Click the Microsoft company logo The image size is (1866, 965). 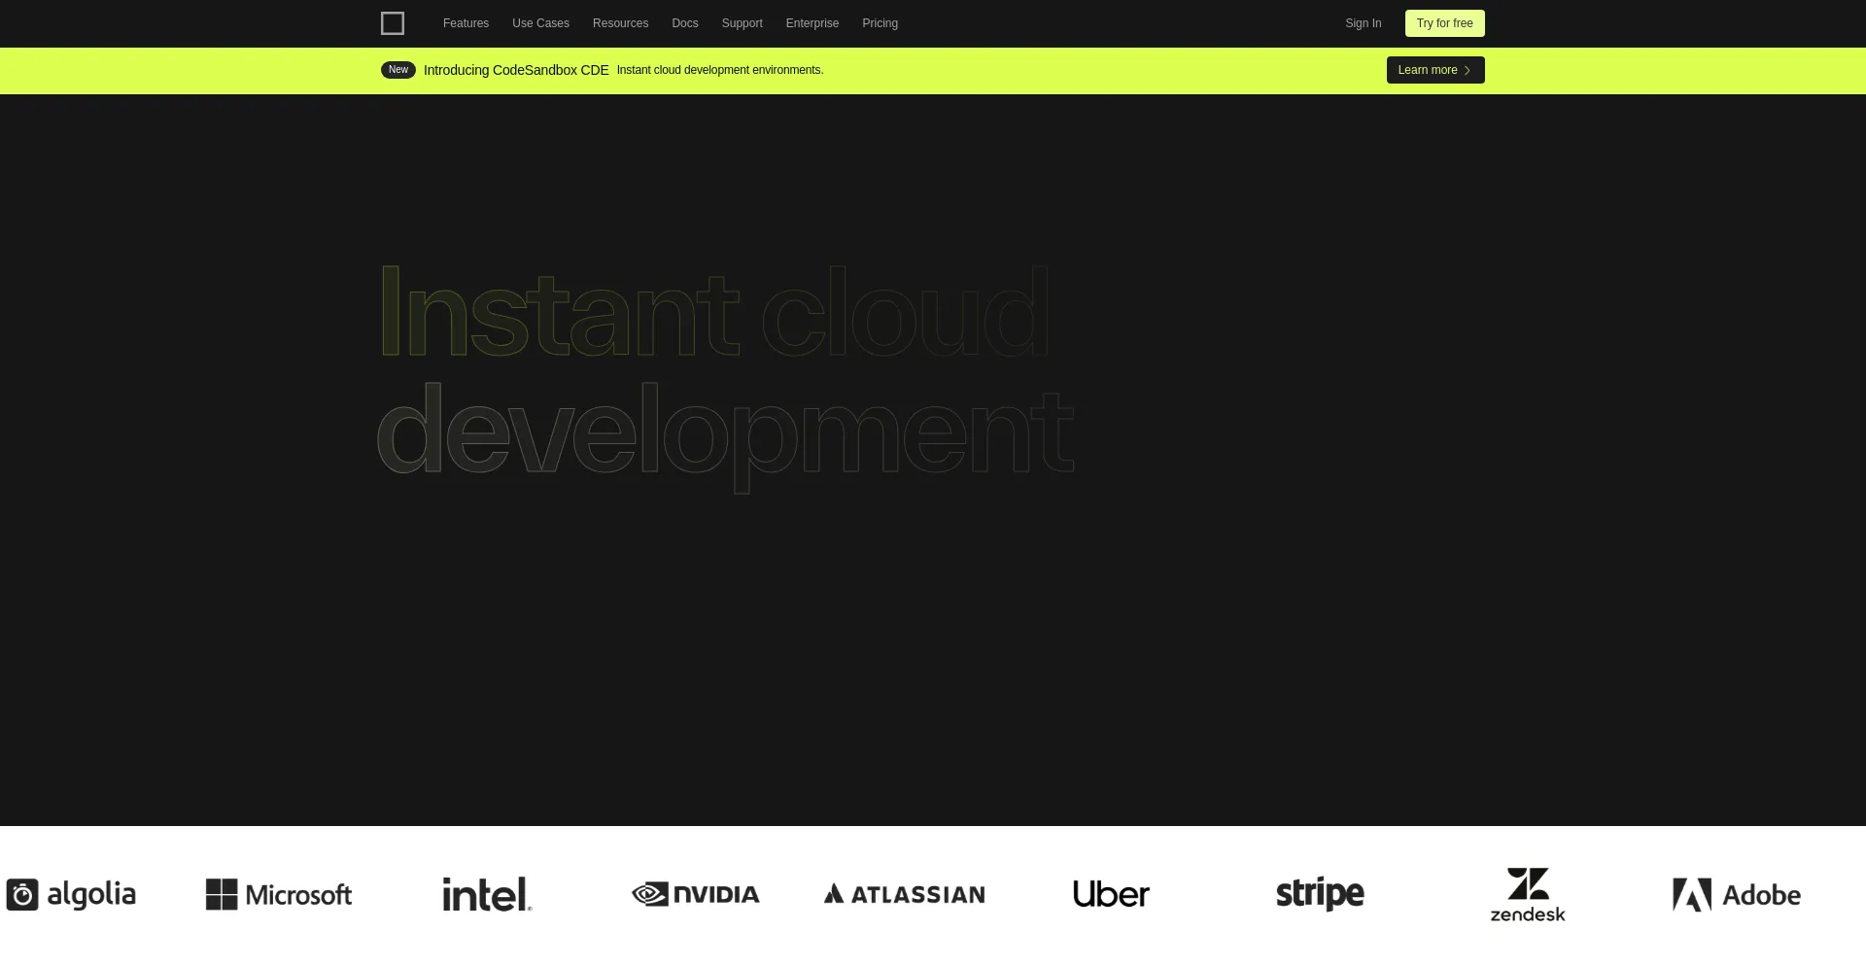278,894
